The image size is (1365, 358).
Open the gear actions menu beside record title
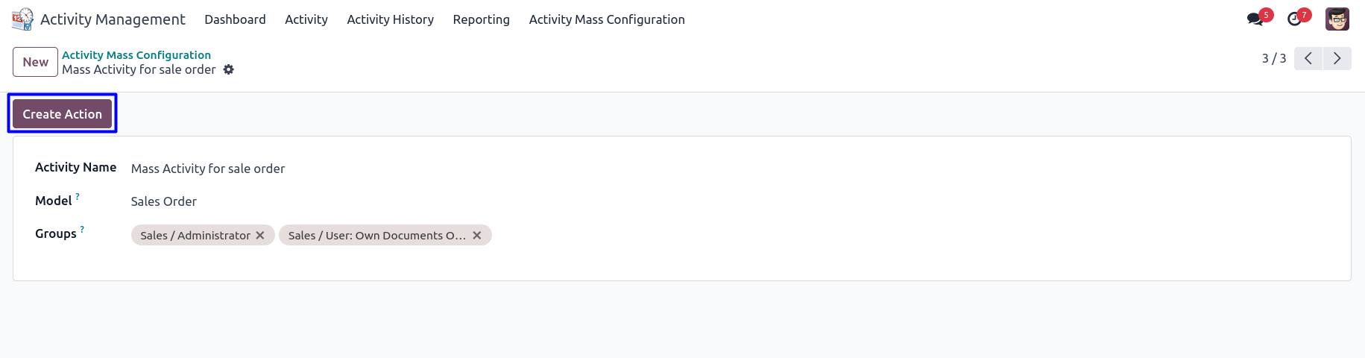click(229, 69)
